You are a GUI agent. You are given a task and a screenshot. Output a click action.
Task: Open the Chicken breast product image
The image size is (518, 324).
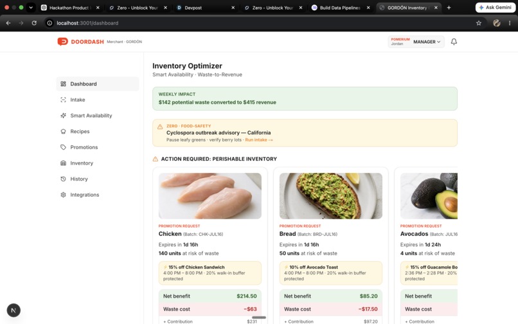pos(210,196)
